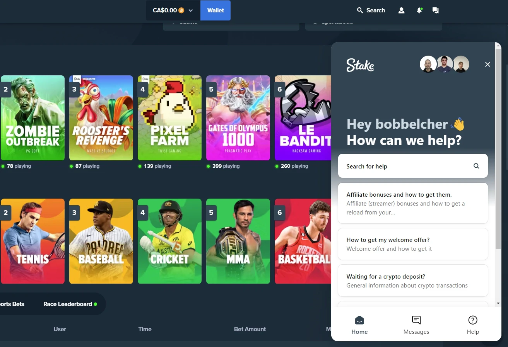This screenshot has width=508, height=347.
Task: Click the scroll down arrow in widget
Action: (498, 304)
